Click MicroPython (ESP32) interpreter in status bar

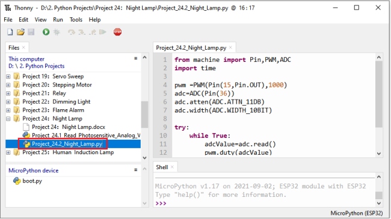coord(357,213)
